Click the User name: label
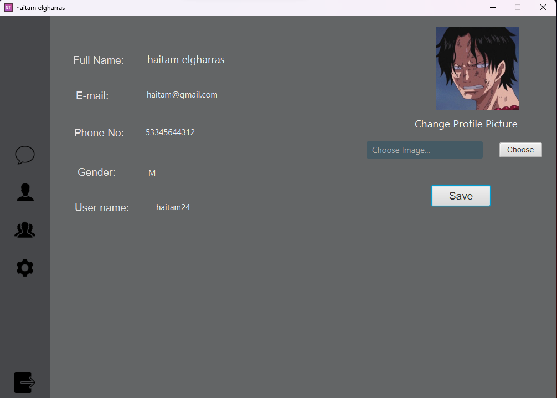This screenshot has width=557, height=398. point(101,207)
